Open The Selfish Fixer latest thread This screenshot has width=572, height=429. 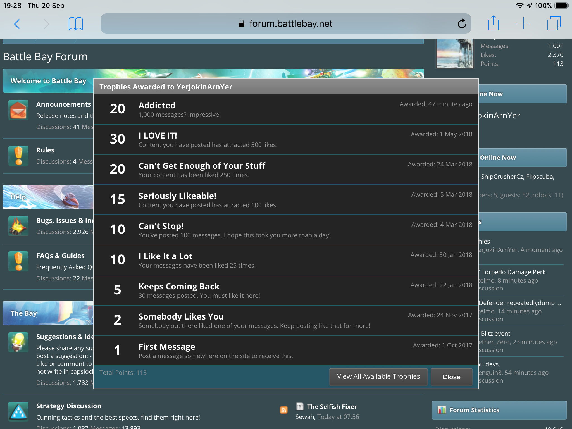332,407
